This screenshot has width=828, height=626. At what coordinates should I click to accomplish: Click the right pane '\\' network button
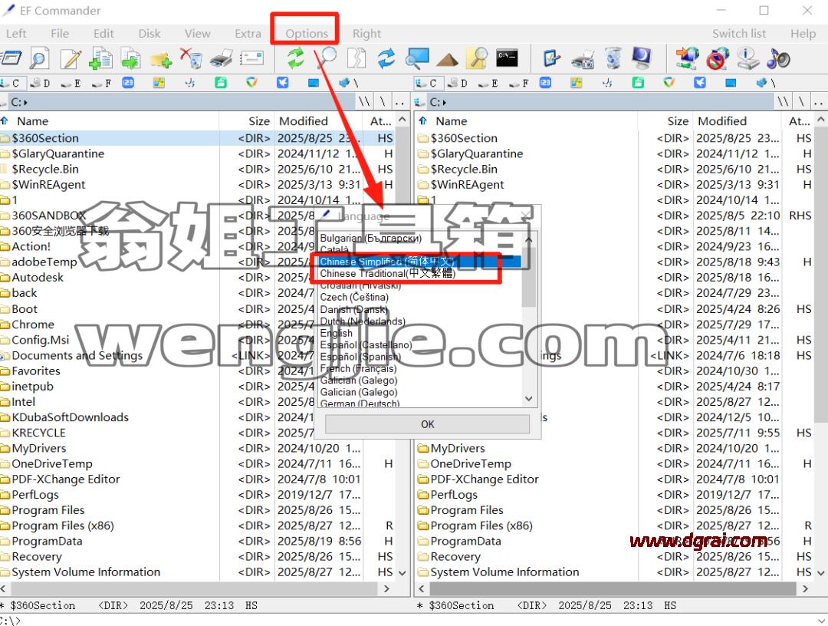coord(783,102)
